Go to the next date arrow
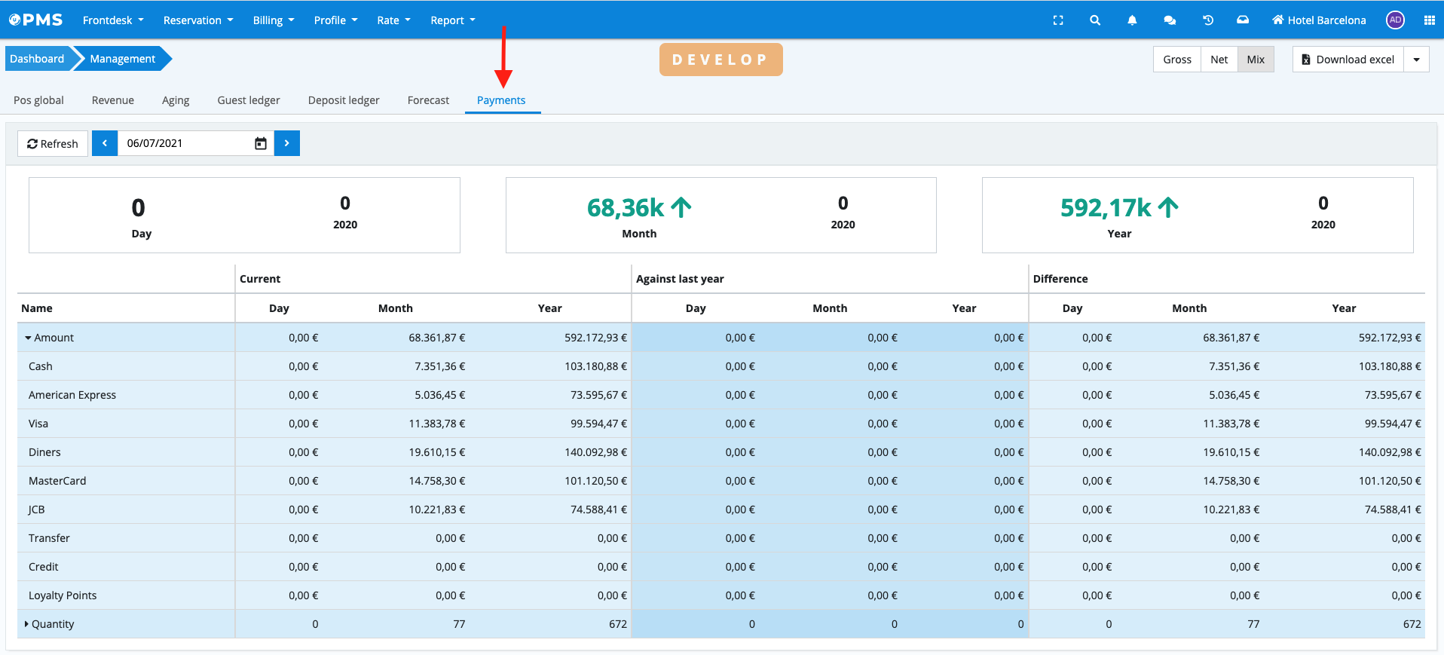The width and height of the screenshot is (1444, 655). click(x=287, y=143)
